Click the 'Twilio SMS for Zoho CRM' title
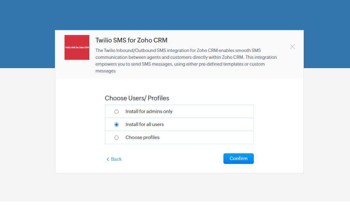This screenshot has width=350, height=209. pyautogui.click(x=131, y=40)
